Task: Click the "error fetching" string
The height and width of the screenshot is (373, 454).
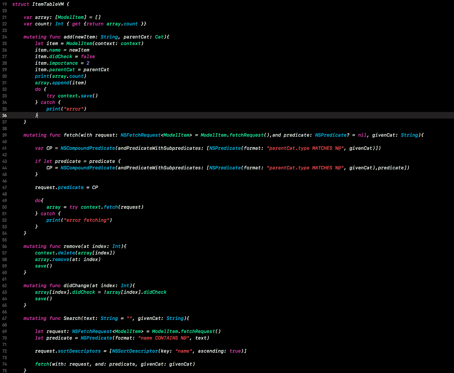Action: [x=86, y=220]
